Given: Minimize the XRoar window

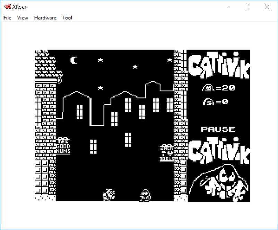Looking at the screenshot, I should coord(227,7).
